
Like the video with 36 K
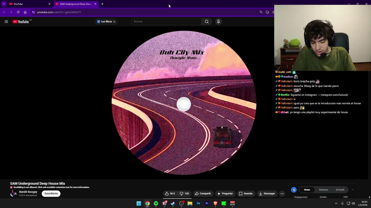click(x=170, y=194)
